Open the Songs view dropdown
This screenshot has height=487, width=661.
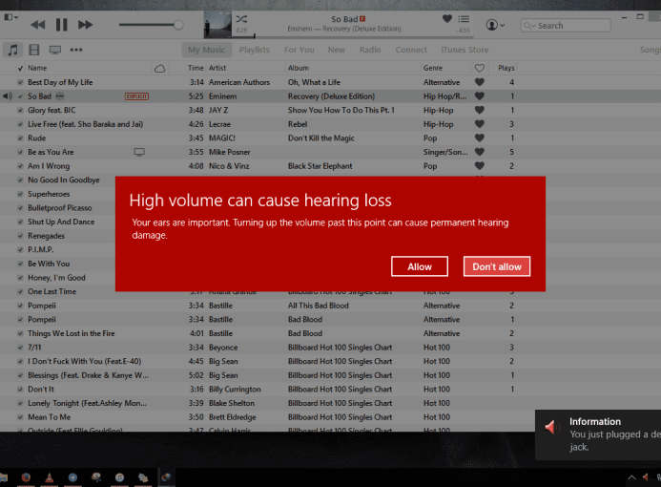click(x=651, y=50)
